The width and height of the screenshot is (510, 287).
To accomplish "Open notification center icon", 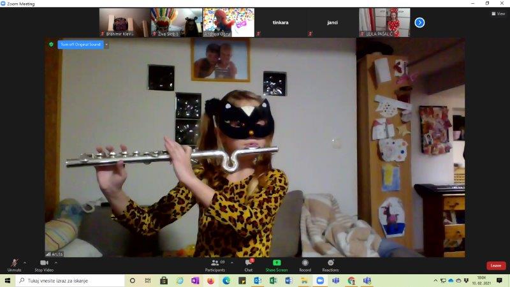I will tap(499, 281).
